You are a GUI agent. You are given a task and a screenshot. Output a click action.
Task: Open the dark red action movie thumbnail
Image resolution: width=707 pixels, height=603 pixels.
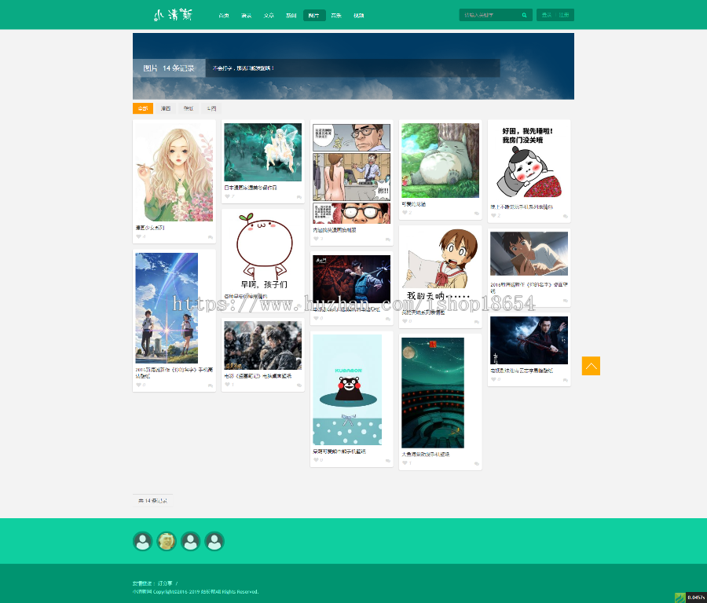click(352, 279)
